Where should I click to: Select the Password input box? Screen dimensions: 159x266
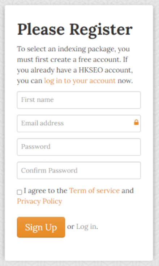(79, 147)
